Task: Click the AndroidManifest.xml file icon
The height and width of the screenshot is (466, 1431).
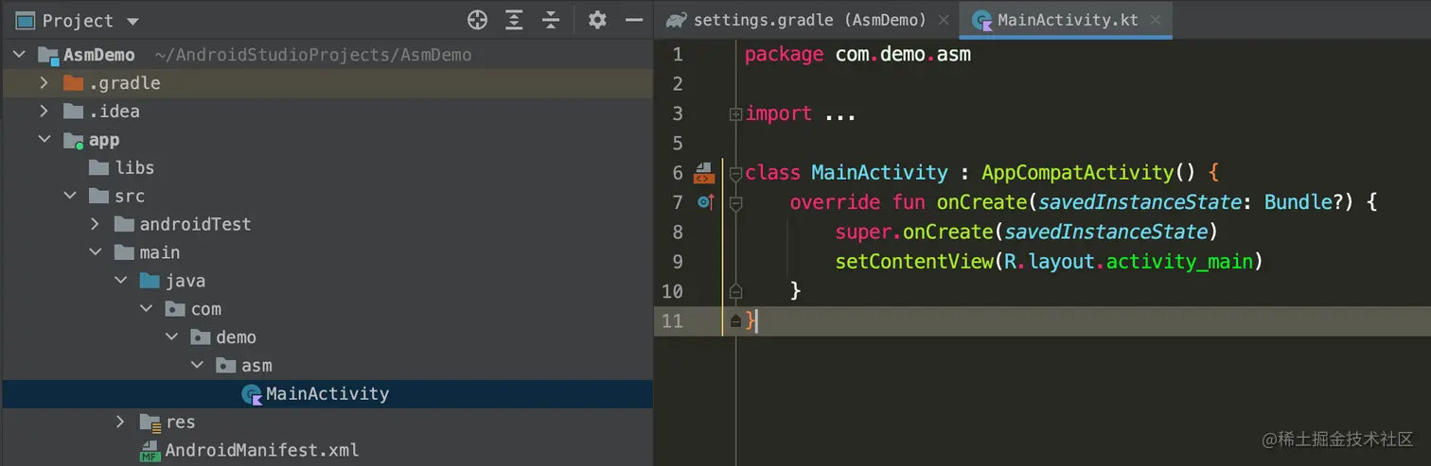Action: [x=150, y=451]
